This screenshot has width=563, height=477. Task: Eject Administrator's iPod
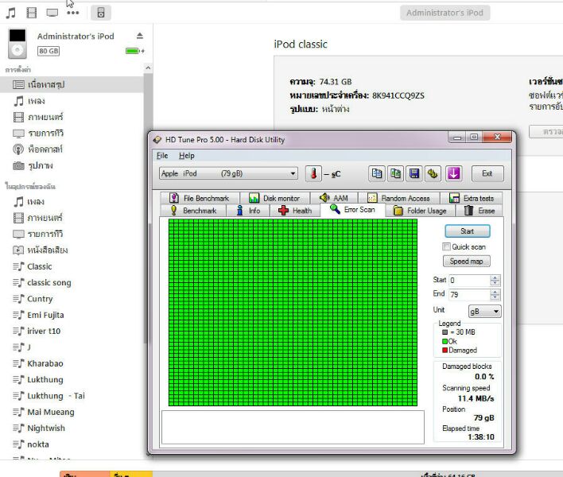[x=140, y=37]
